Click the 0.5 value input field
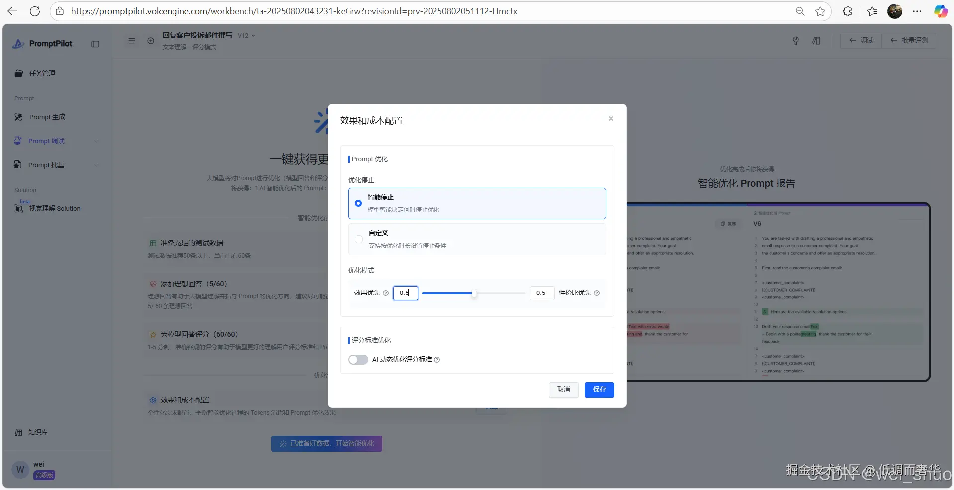Viewport: 954px width, 490px height. 405,293
